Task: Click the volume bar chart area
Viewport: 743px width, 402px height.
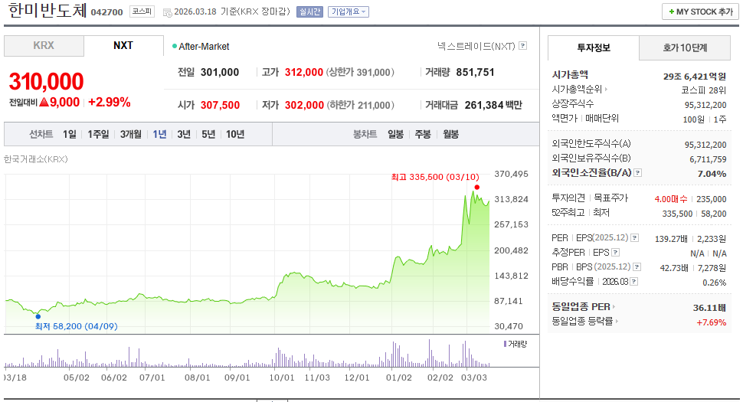Action: point(247,353)
